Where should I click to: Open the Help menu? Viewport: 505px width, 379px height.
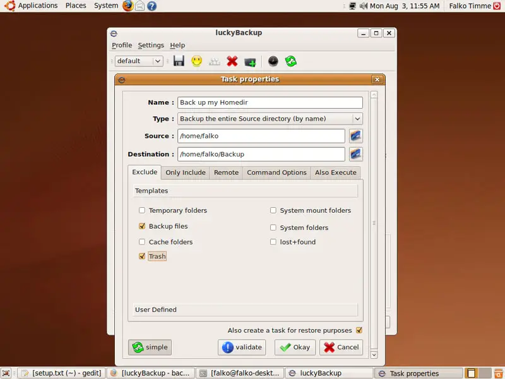(177, 45)
